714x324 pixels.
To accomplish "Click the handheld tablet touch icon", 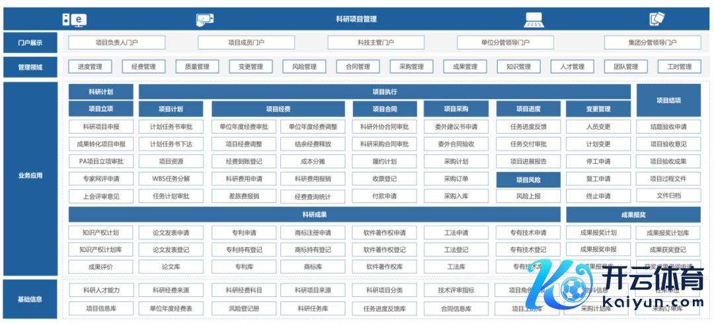I will [205, 20].
